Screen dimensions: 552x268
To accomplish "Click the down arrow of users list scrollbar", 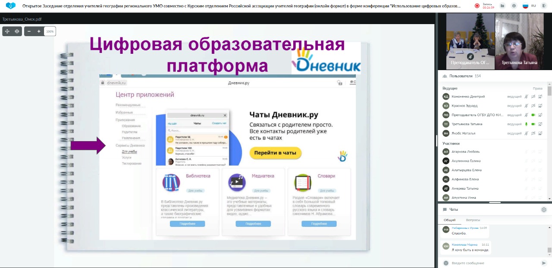I will (549, 199).
